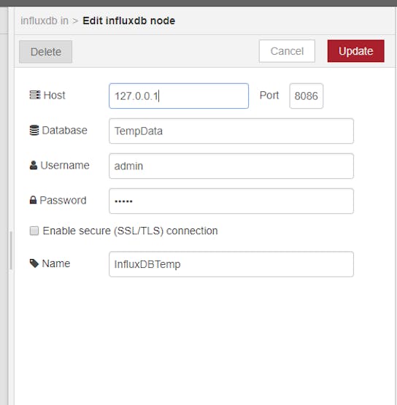Click the Database field with TempData
The image size is (397, 405).
[231, 131]
